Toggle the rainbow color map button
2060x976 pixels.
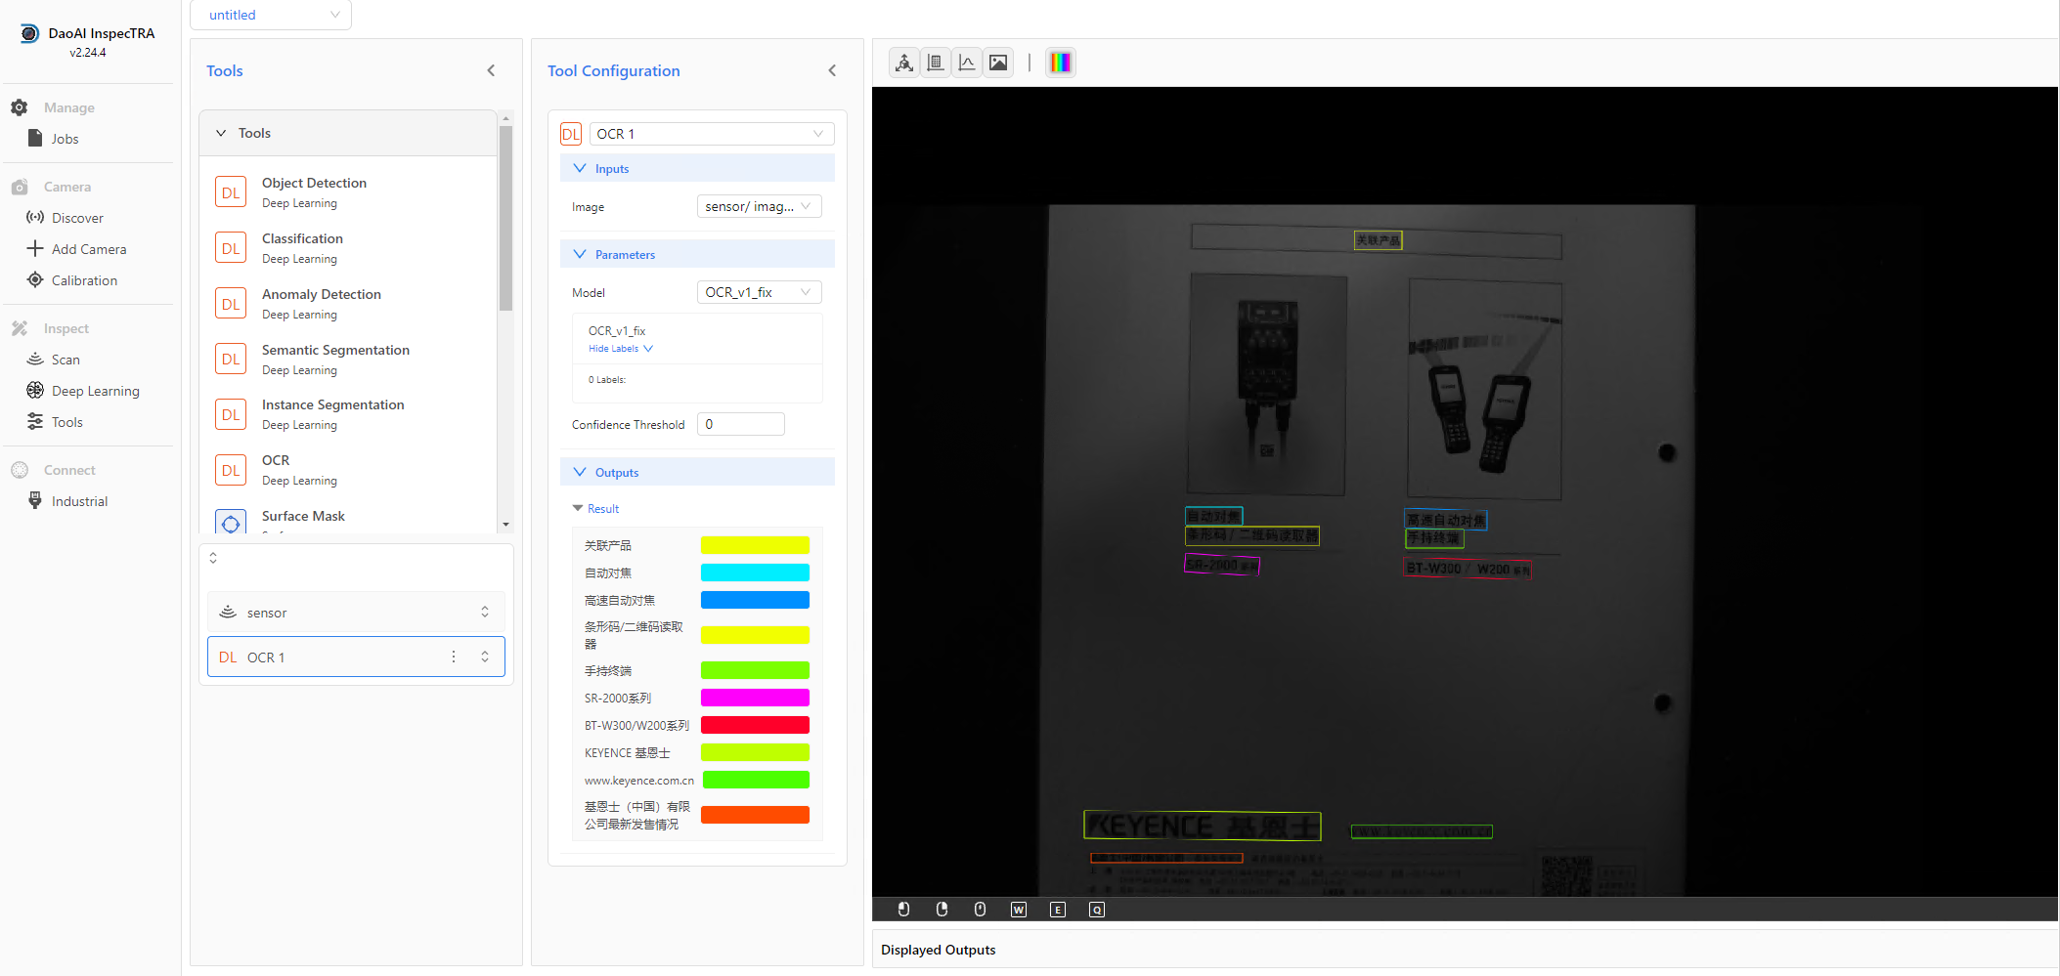pos(1061,63)
